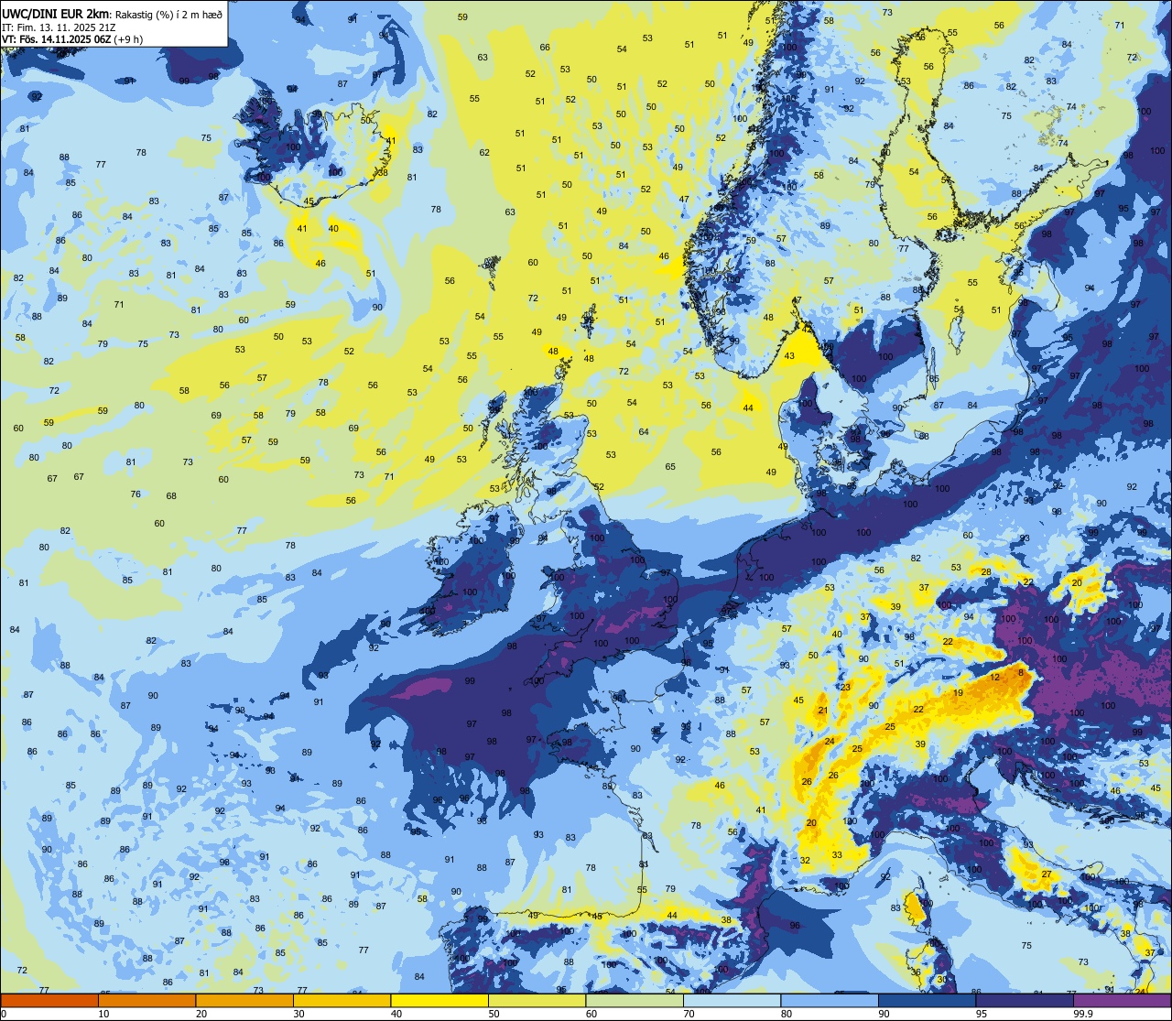The image size is (1172, 1021).
Task: Click the 10–20% orange legend swatch
Action: pos(146,1000)
